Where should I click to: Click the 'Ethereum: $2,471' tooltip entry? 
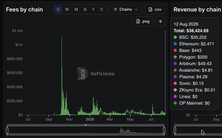tap(197, 44)
